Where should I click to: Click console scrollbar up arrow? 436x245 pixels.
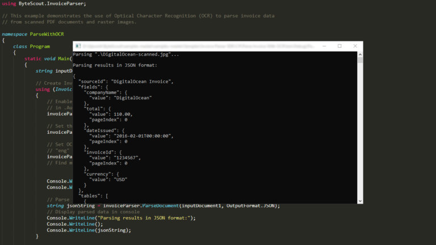[x=360, y=54]
